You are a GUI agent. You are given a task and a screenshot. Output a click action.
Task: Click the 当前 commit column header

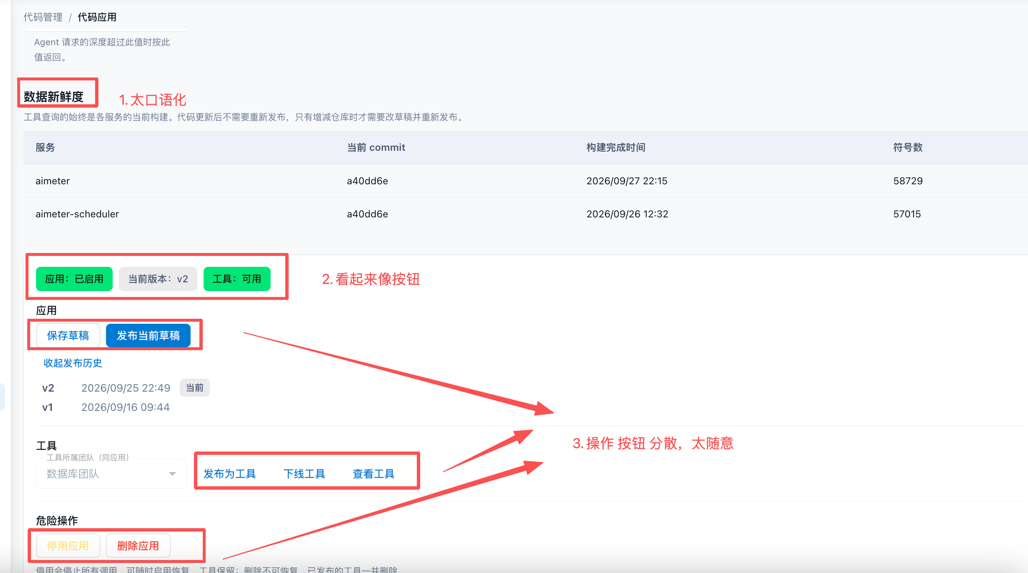376,147
